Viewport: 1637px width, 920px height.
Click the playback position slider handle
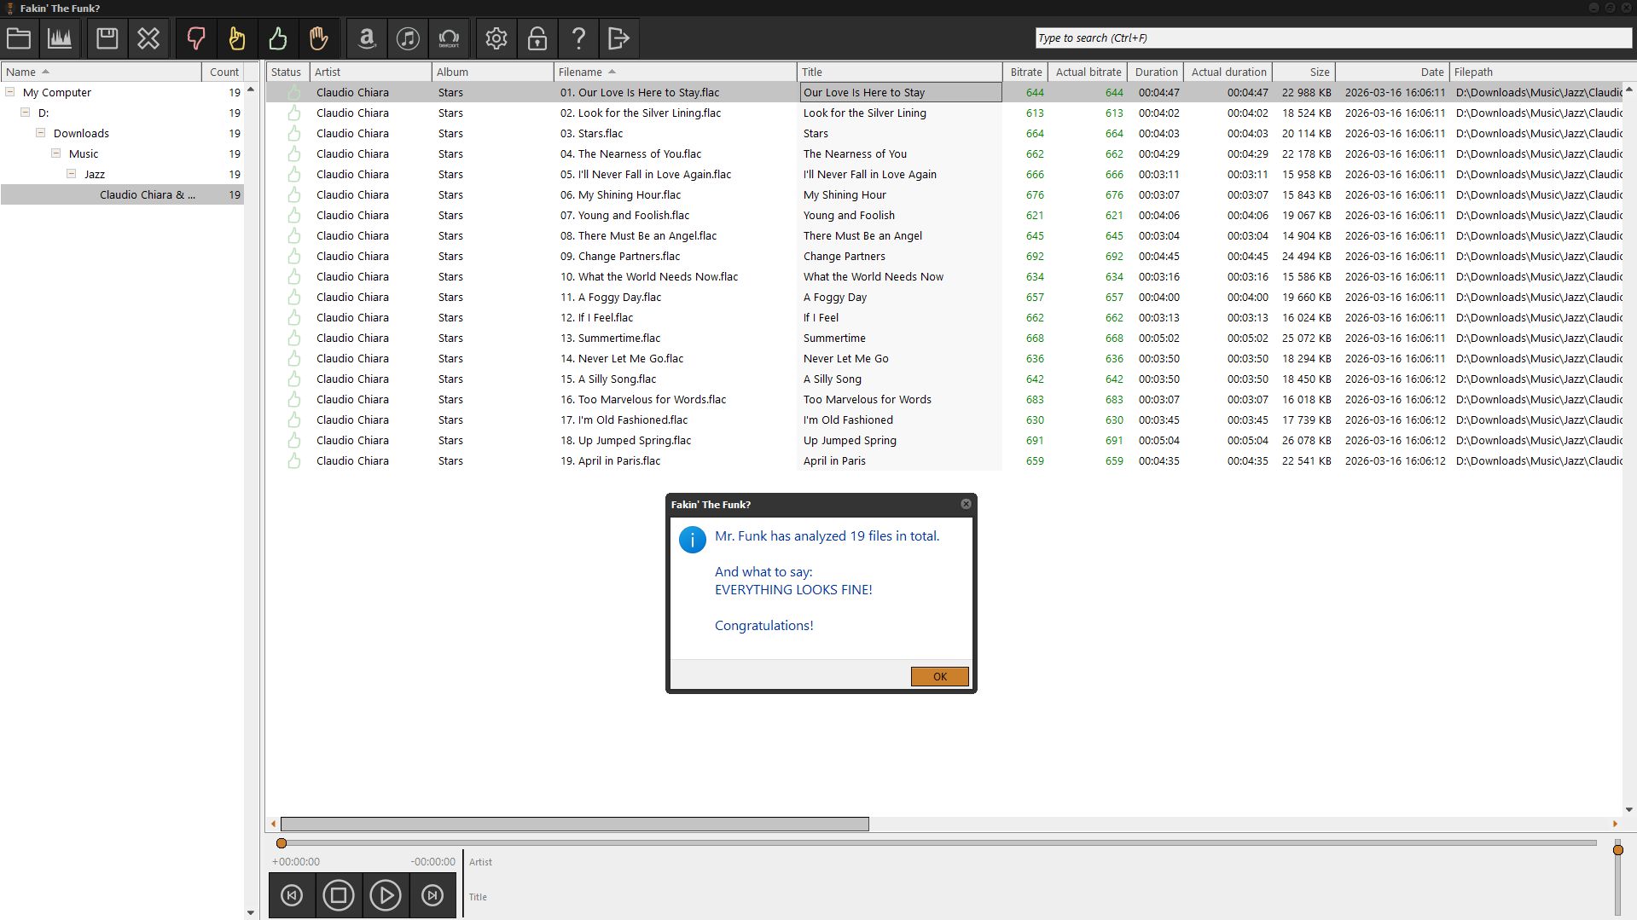click(282, 843)
